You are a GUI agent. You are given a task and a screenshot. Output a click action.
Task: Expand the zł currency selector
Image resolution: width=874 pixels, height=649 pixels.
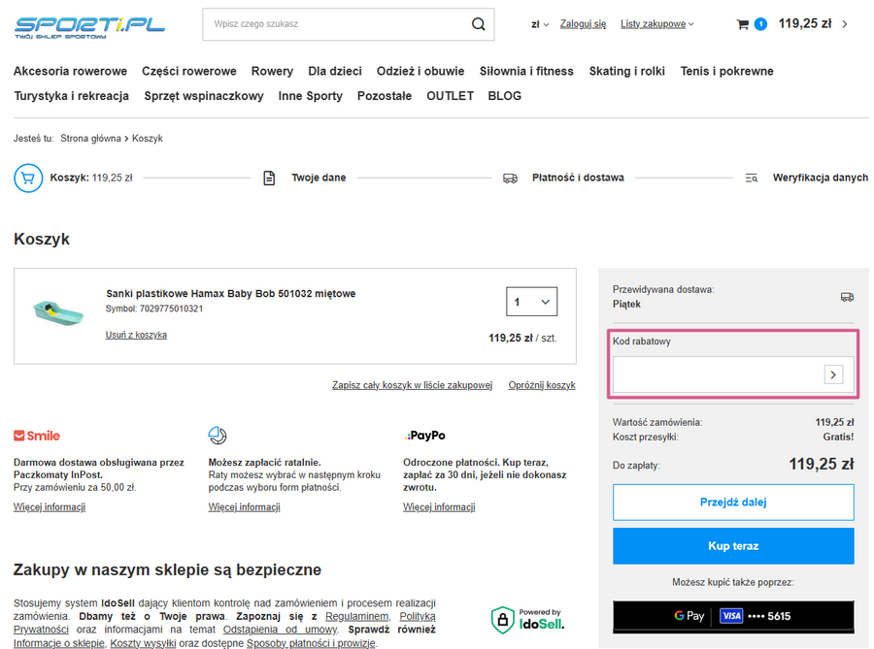pyautogui.click(x=540, y=24)
